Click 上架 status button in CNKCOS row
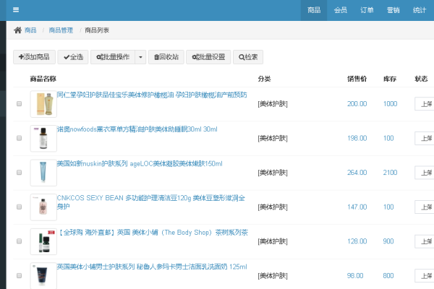 [x=425, y=207]
